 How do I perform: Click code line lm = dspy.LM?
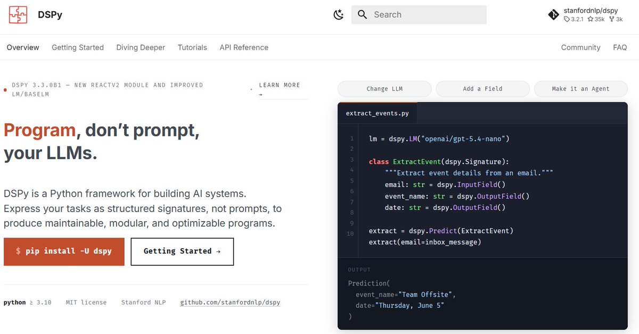coord(439,139)
